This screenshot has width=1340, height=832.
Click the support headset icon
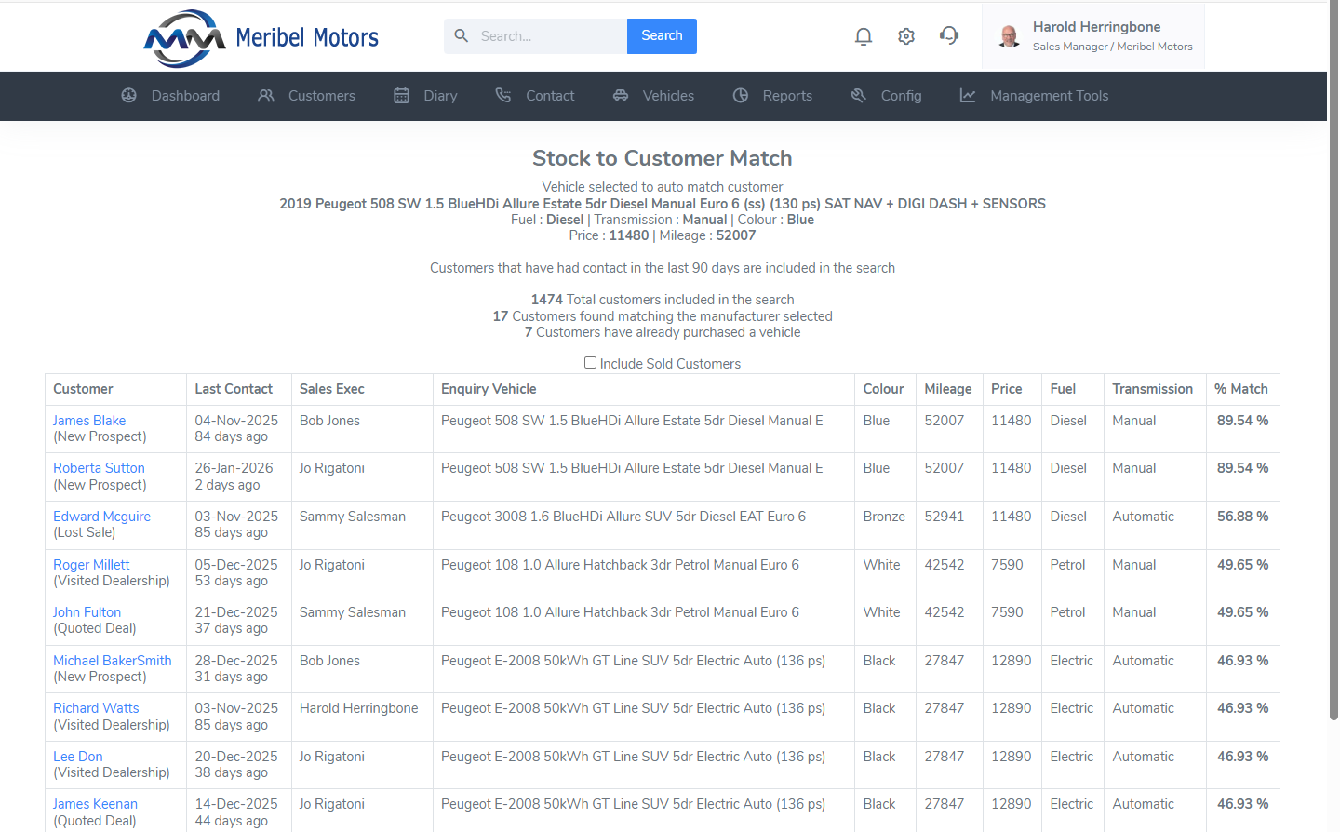click(x=948, y=35)
